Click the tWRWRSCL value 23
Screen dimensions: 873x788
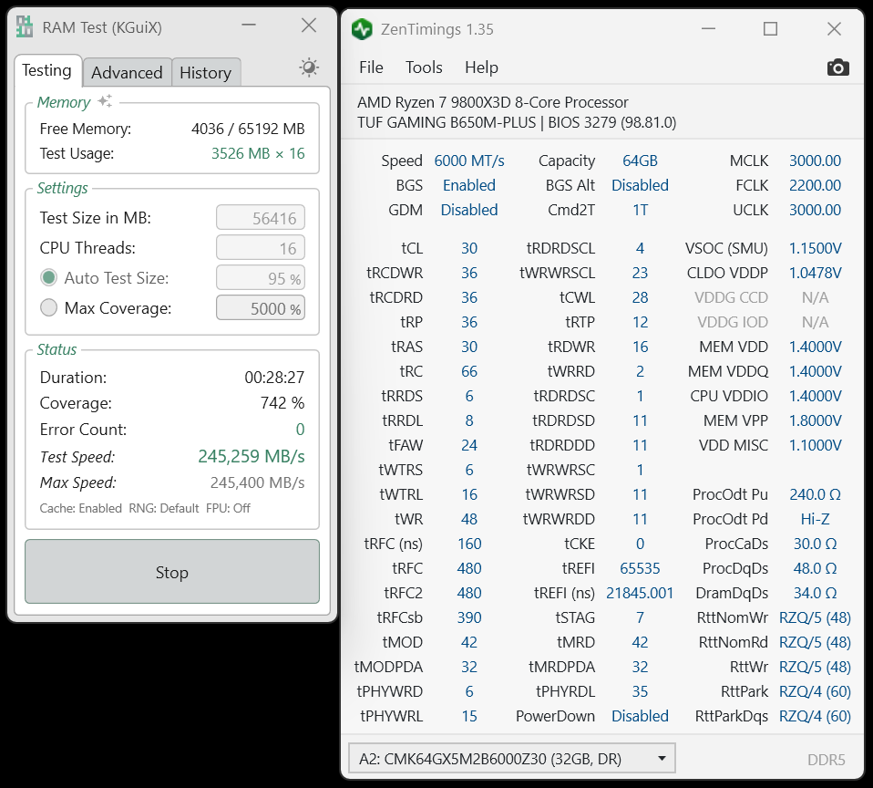[x=640, y=273]
